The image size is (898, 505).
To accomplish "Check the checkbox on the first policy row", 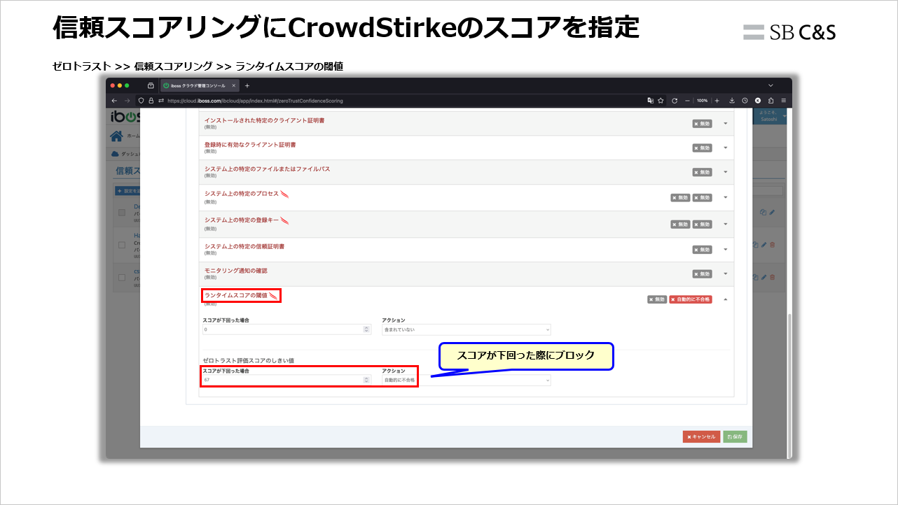I will [121, 213].
